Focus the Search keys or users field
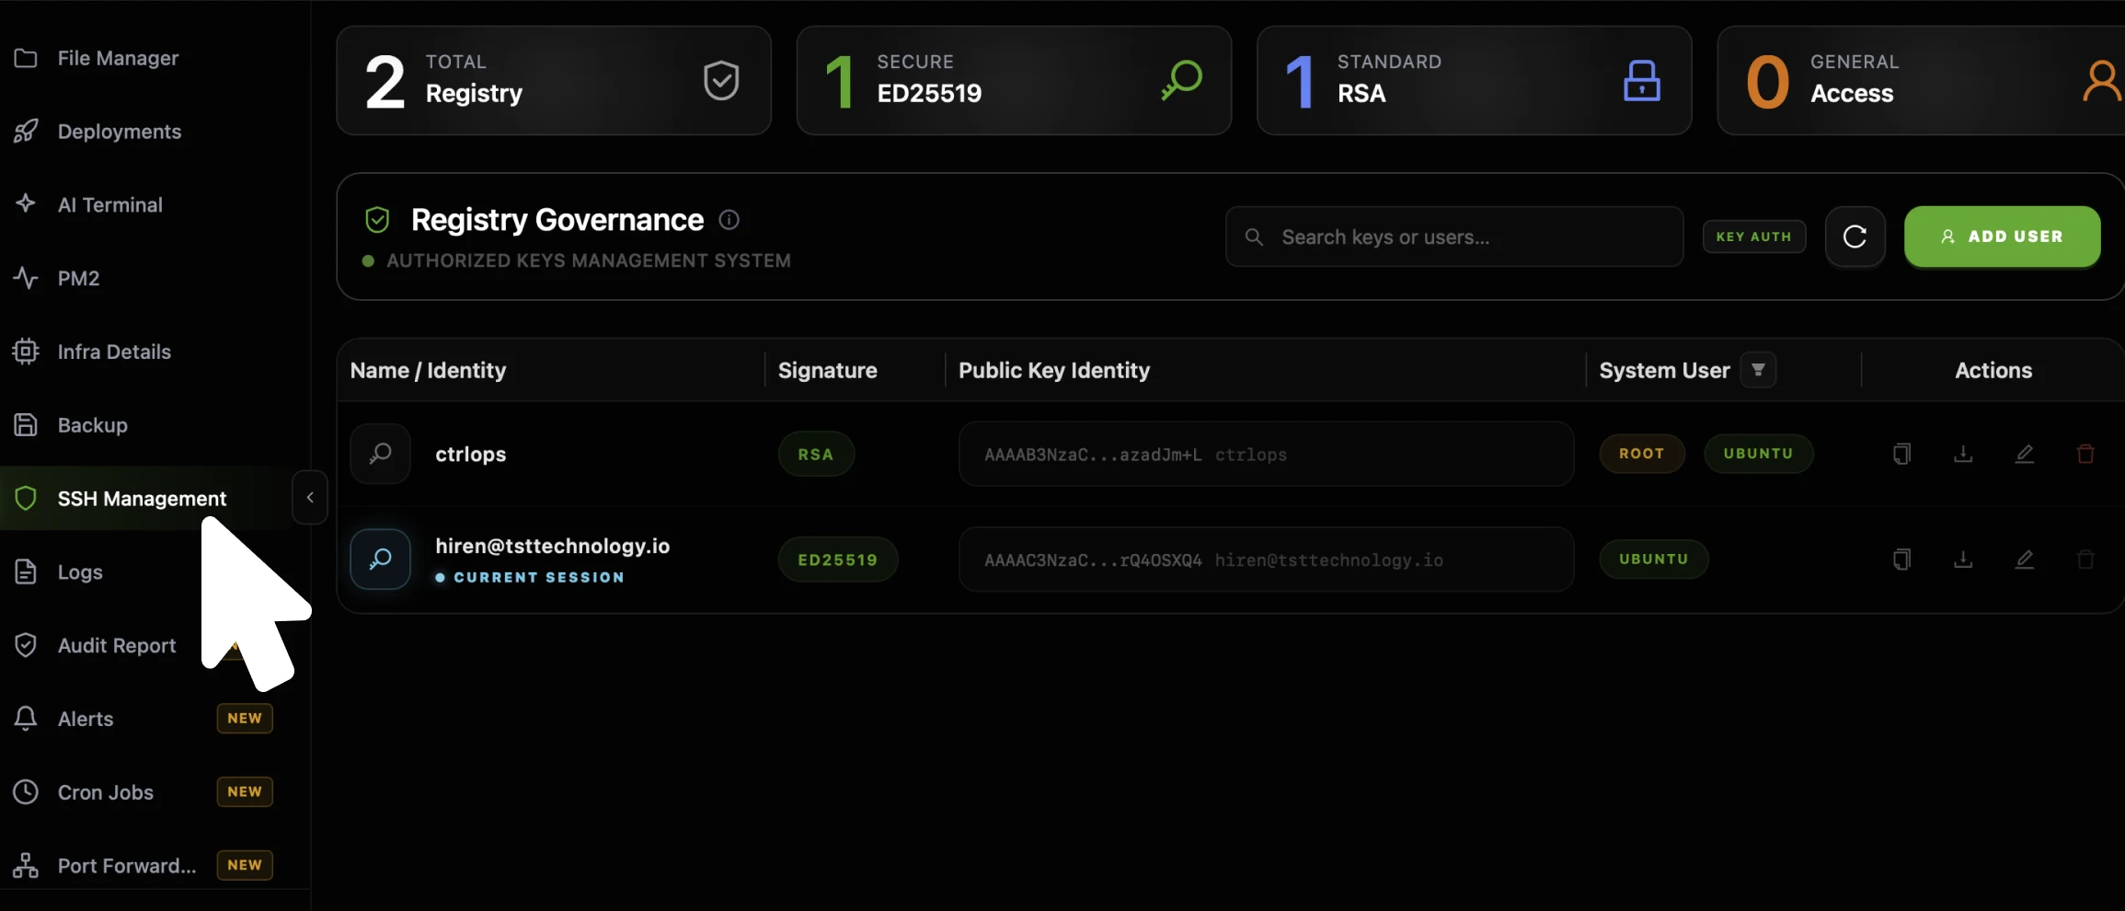Image resolution: width=2125 pixels, height=911 pixels. coord(1454,236)
